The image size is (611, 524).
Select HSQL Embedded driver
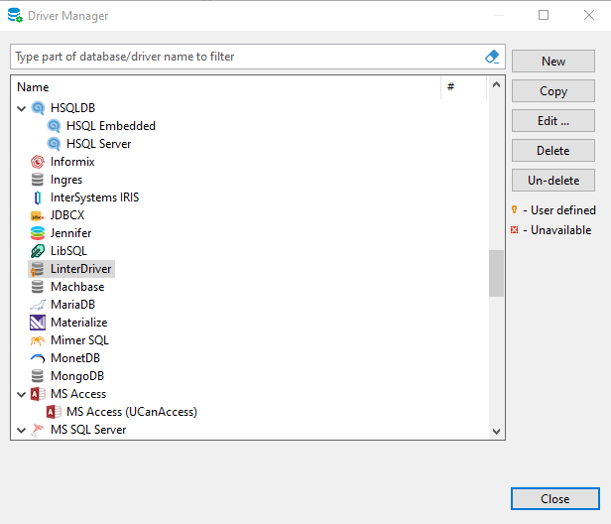(x=110, y=126)
